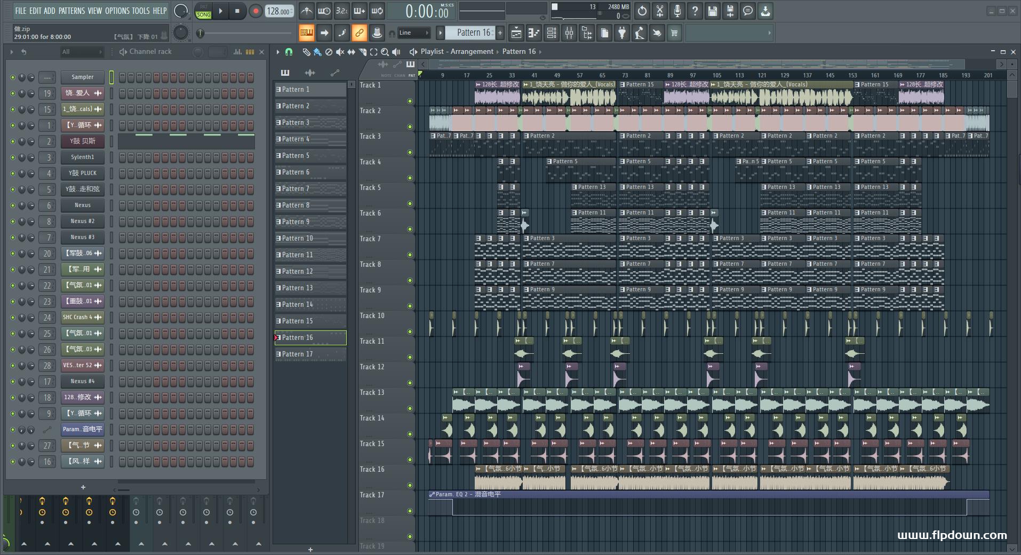
Task: Add a new pattern with plus button
Action: click(x=500, y=33)
